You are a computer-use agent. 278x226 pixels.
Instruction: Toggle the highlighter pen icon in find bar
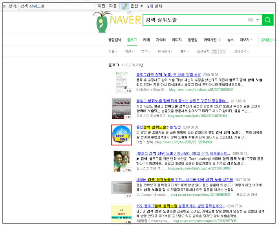click(125, 6)
